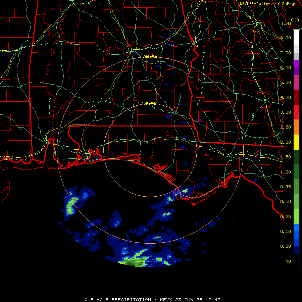Viewport: 302px width, 302px height.
Task: Click the 6.00 legend value
Action: click(286, 67)
